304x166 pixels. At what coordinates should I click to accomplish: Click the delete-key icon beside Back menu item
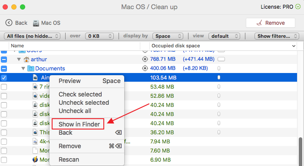118,133
